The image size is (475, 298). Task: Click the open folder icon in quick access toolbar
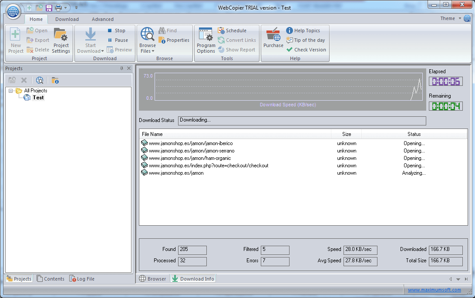[x=39, y=7]
